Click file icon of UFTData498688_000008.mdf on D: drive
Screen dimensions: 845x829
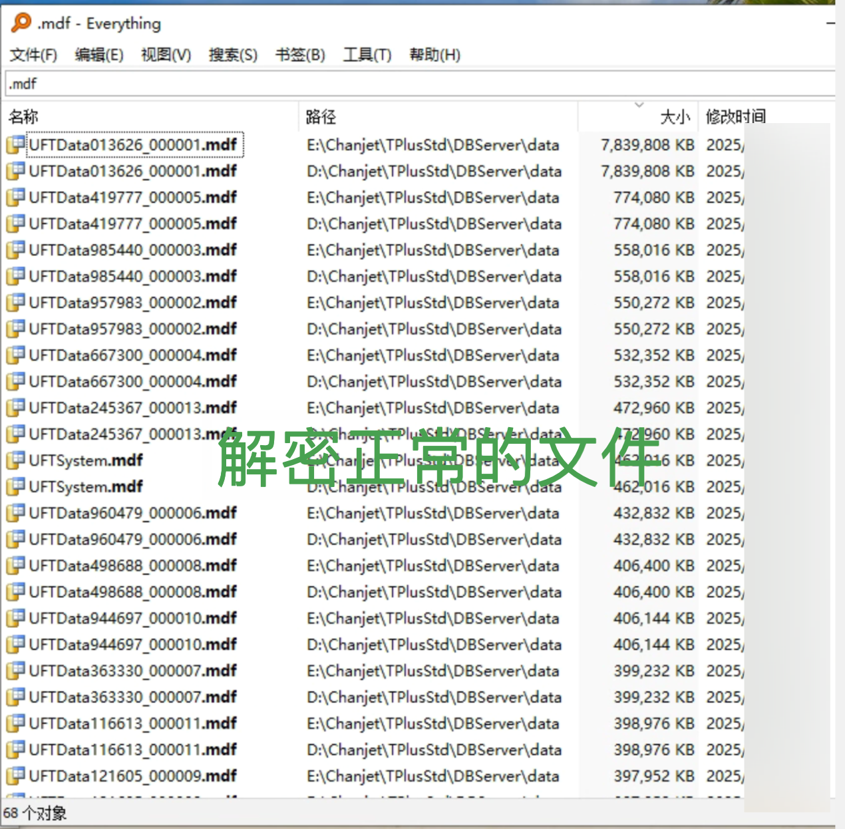coord(15,591)
